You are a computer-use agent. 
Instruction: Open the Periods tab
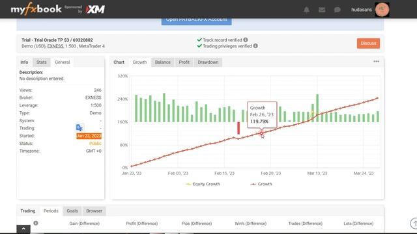(x=51, y=211)
